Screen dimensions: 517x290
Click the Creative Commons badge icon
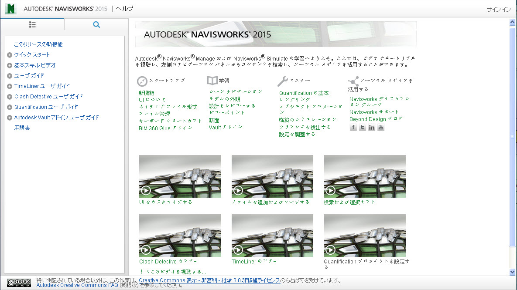pyautogui.click(x=19, y=283)
